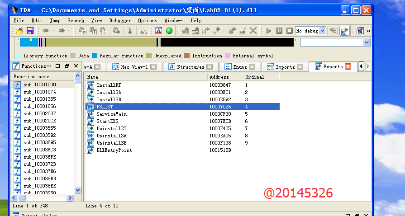This screenshot has height=216, width=405.
Task: Open the File menu
Action: (x=19, y=20)
